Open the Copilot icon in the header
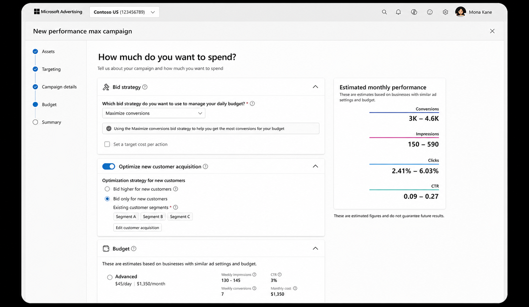The image size is (529, 307). coord(414,12)
